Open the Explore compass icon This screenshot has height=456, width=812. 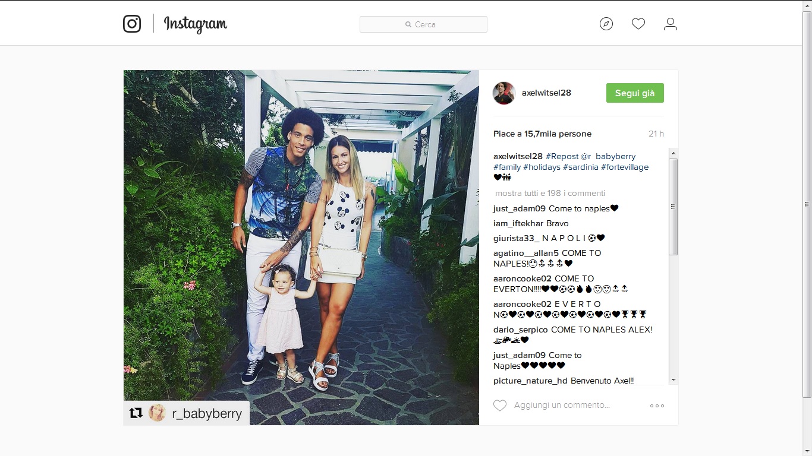point(606,24)
